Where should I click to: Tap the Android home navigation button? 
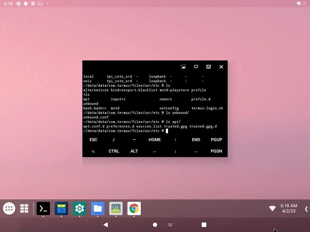[155, 225]
